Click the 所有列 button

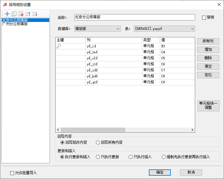pos(208,41)
